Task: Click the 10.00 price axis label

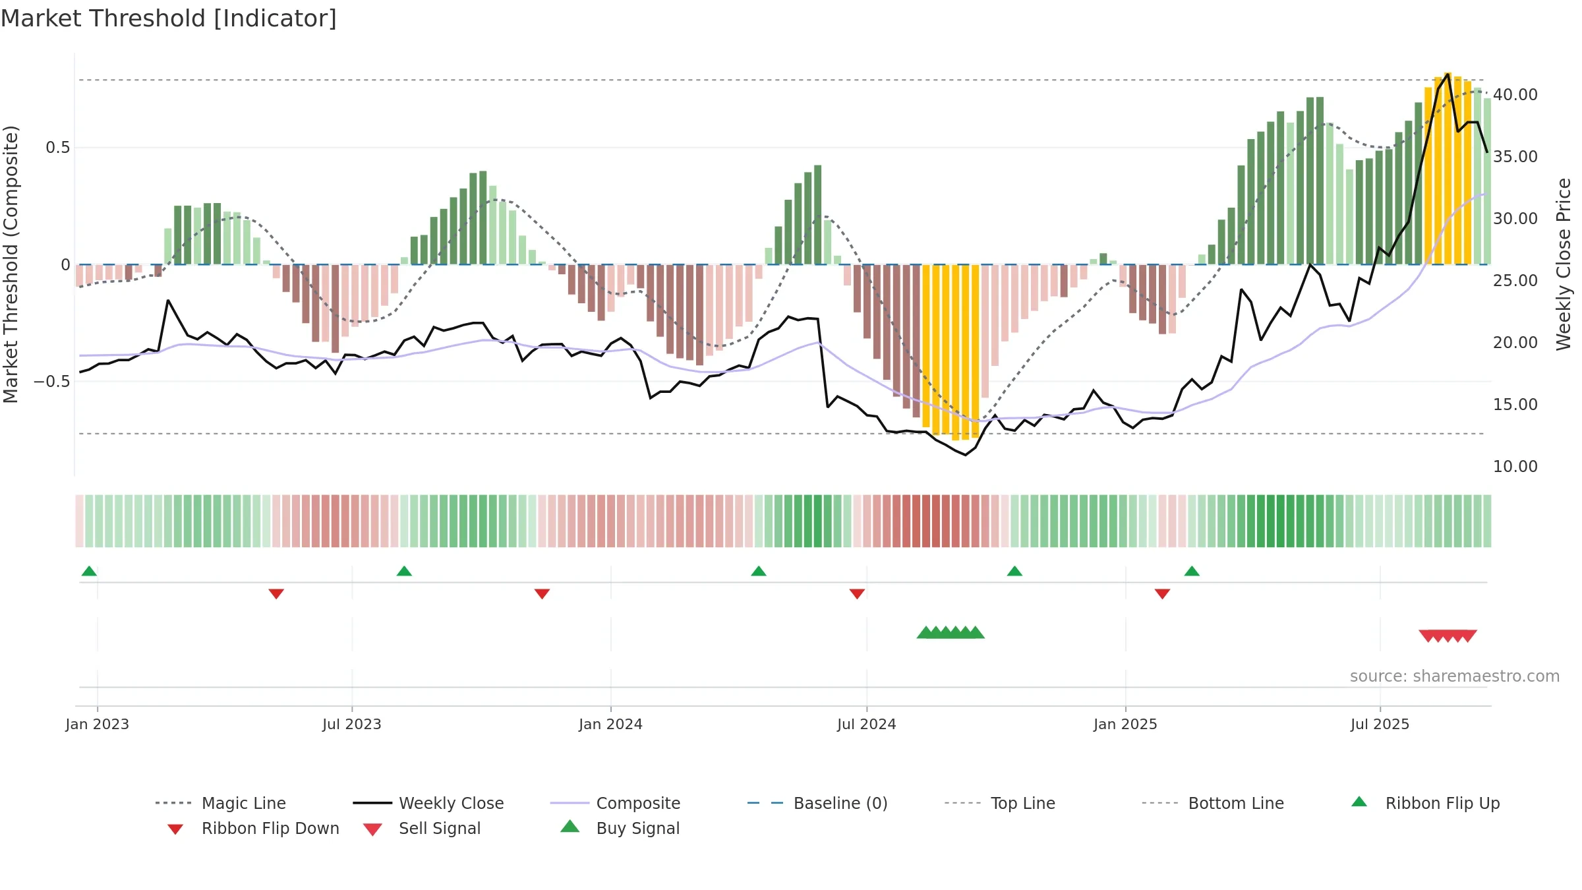Action: click(x=1515, y=467)
